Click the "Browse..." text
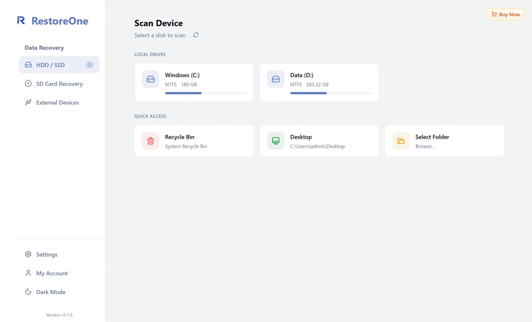The height and width of the screenshot is (322, 532). click(x=425, y=146)
